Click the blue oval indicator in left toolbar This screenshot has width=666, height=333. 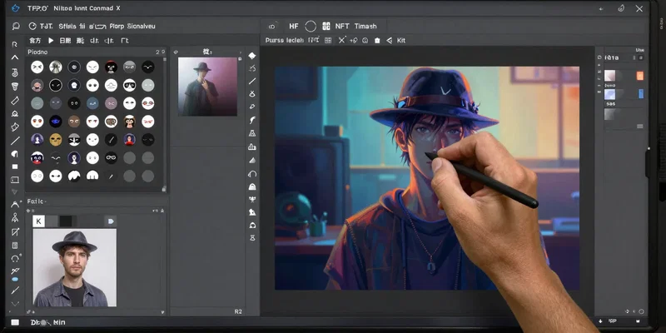pyautogui.click(x=15, y=280)
